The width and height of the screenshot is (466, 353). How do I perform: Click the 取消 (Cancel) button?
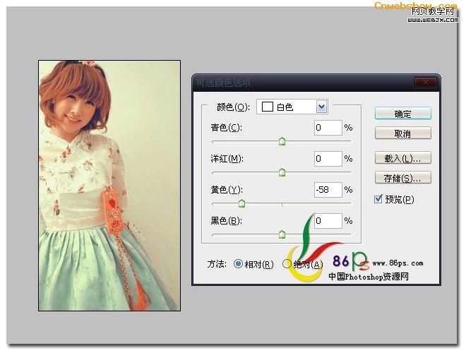[402, 133]
